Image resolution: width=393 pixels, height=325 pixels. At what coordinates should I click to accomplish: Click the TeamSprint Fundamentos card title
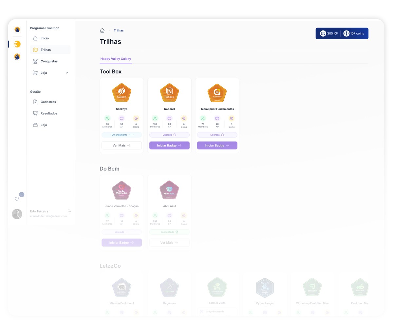[x=217, y=109]
